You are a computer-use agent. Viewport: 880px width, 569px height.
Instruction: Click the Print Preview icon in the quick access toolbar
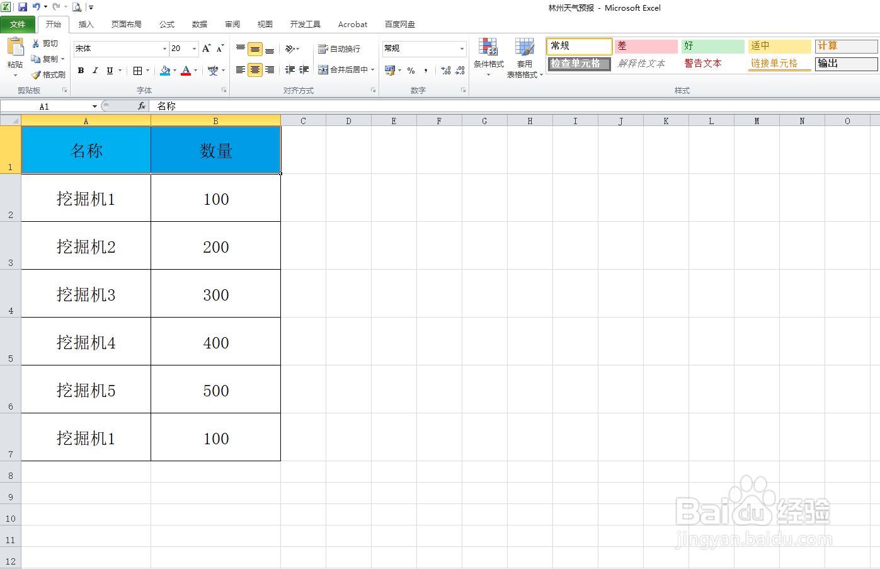point(77,8)
